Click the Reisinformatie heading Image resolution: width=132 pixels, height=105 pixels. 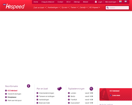pos(12,86)
